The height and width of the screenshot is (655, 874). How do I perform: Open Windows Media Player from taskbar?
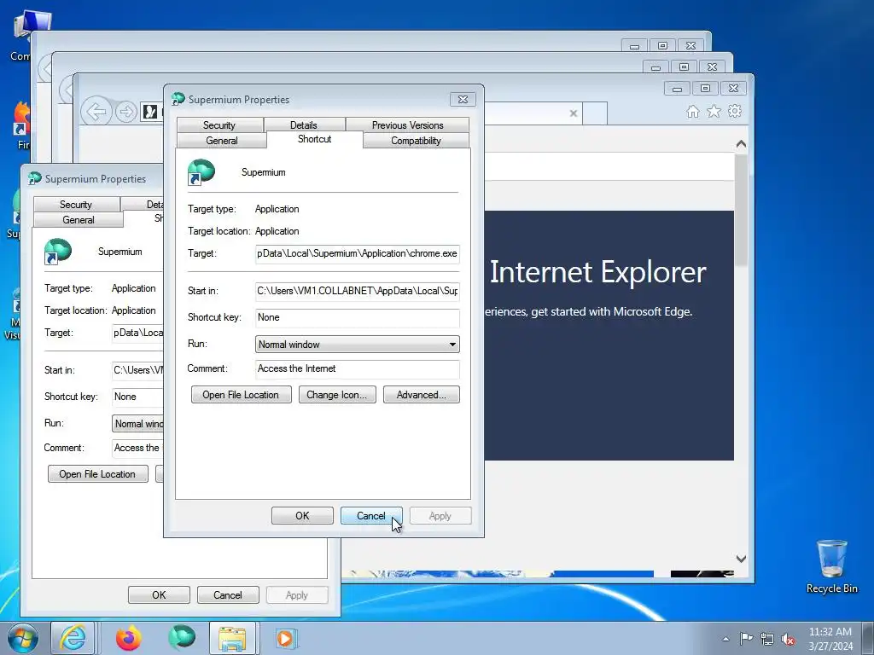tap(285, 638)
